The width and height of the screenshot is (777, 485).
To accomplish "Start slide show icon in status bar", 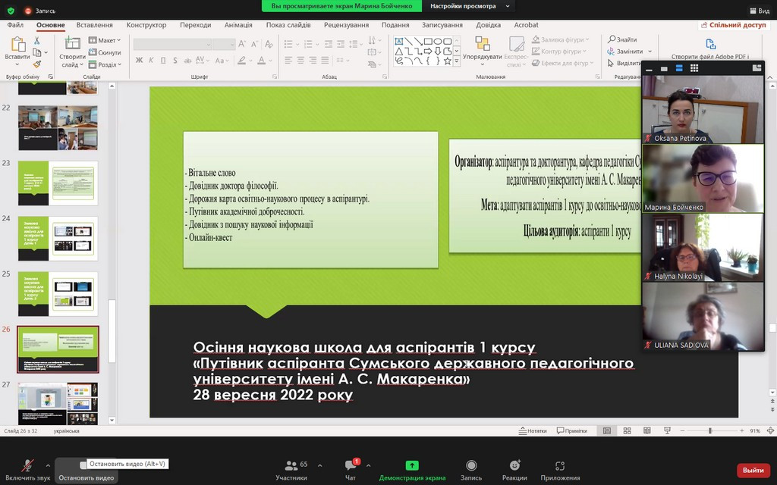I will point(667,430).
